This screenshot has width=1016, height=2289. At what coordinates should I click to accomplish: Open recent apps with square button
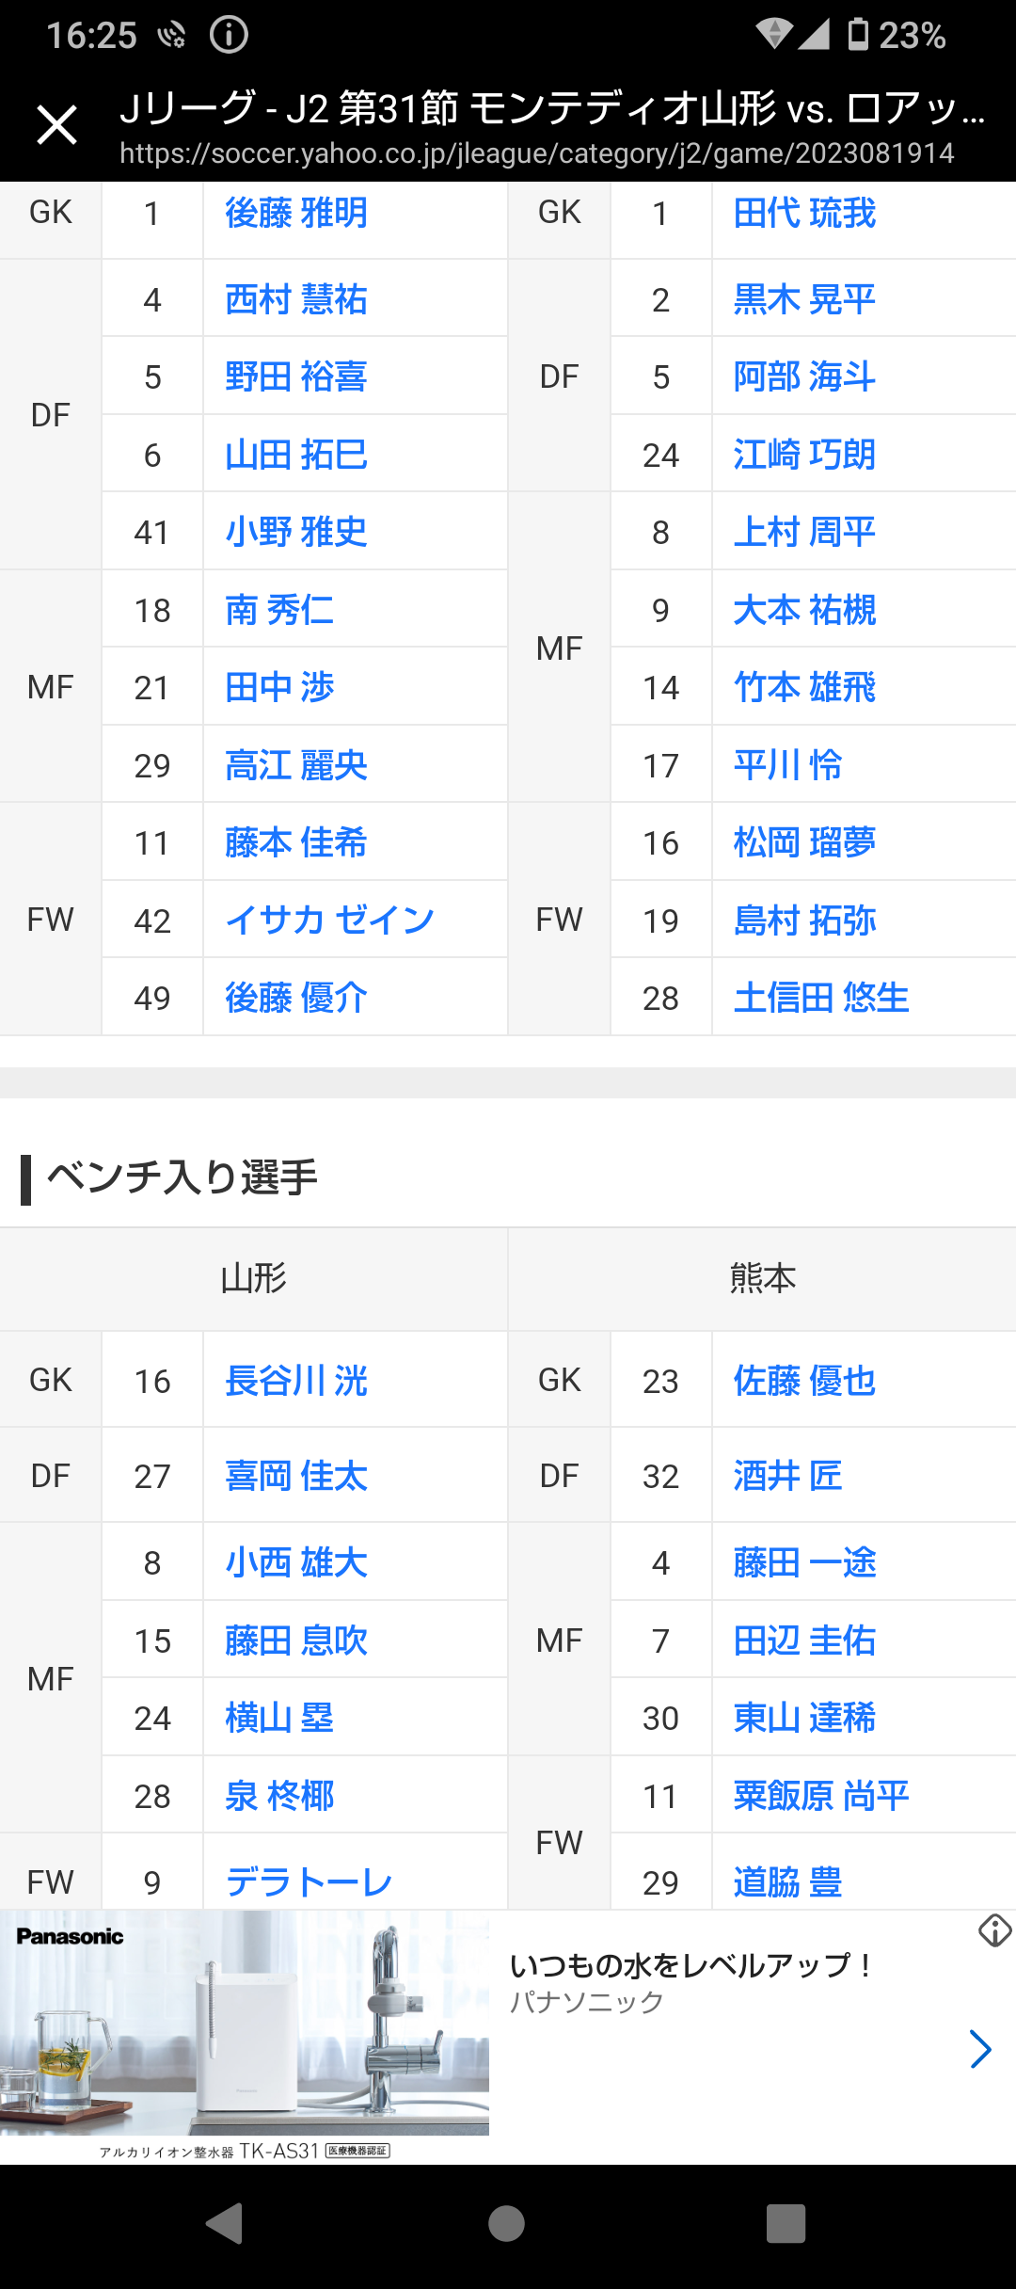click(x=786, y=2224)
